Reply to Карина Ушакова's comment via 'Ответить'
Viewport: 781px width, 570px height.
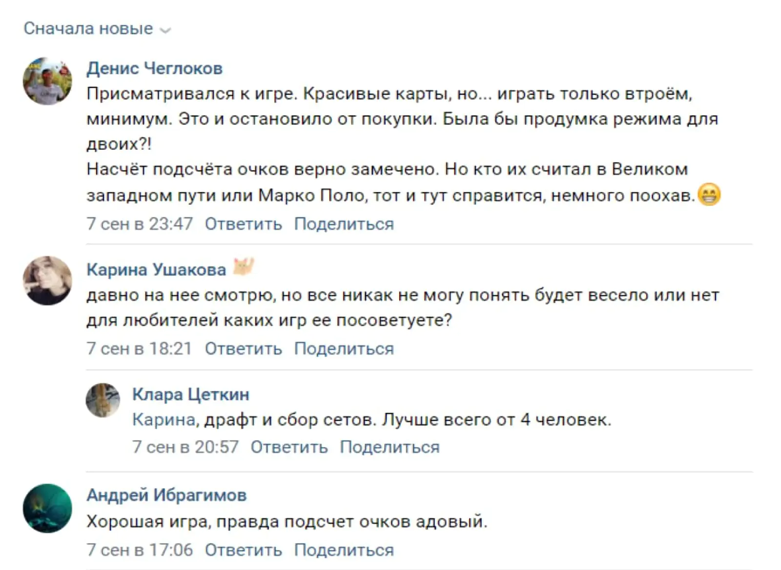[x=243, y=349]
